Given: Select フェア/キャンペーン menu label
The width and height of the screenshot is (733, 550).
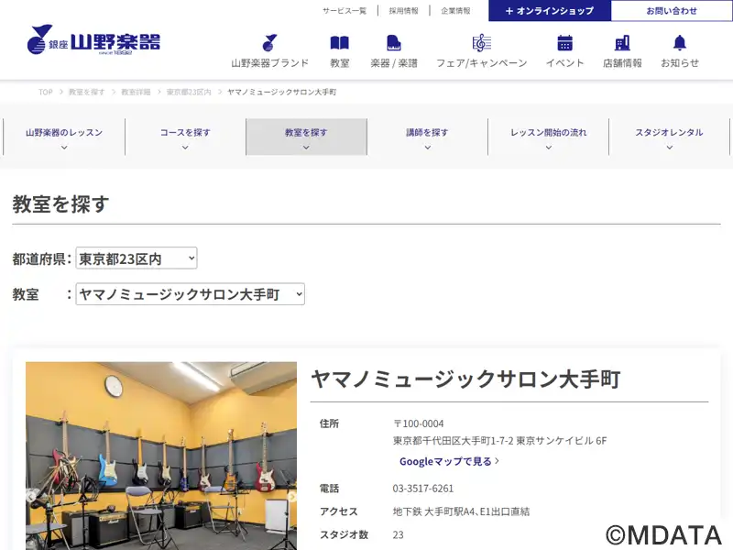Looking at the screenshot, I should (x=482, y=63).
